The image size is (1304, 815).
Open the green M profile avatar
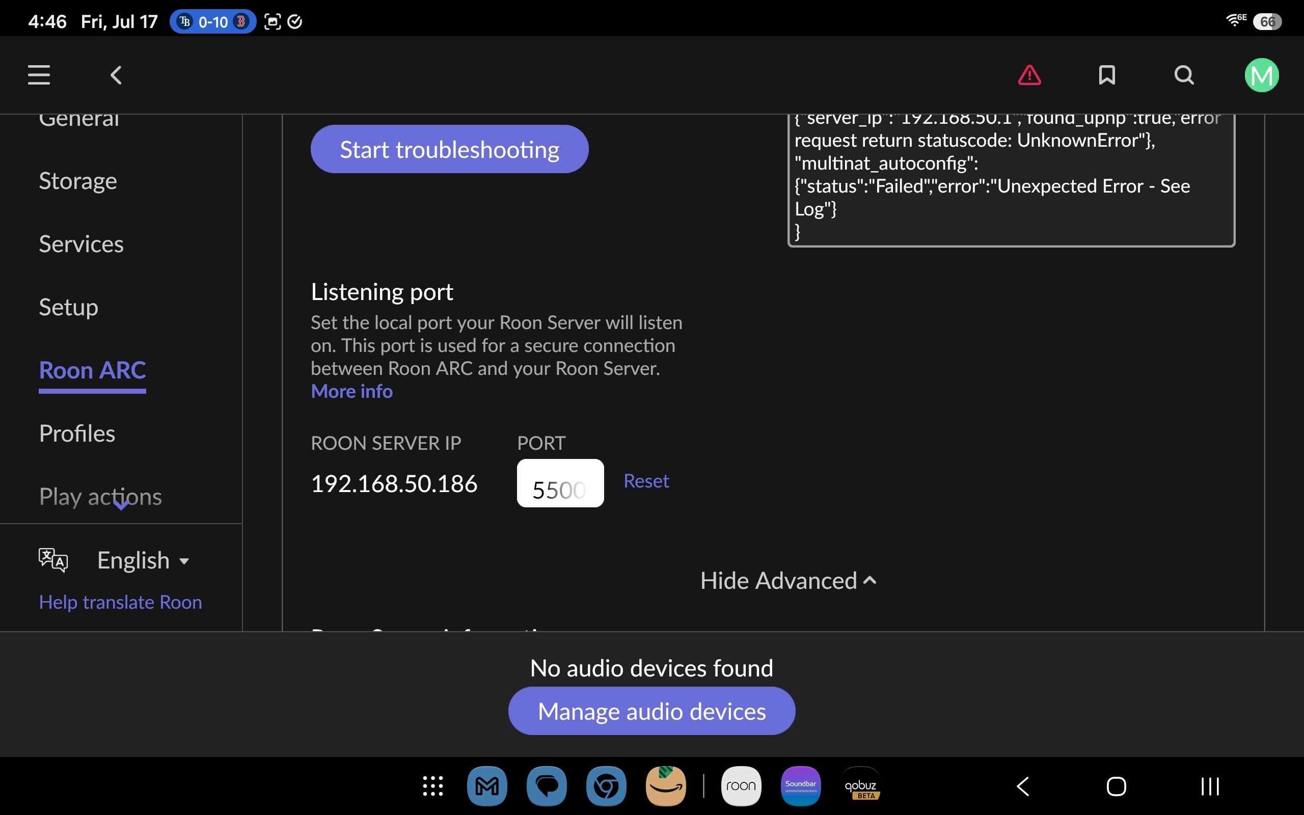pos(1261,75)
